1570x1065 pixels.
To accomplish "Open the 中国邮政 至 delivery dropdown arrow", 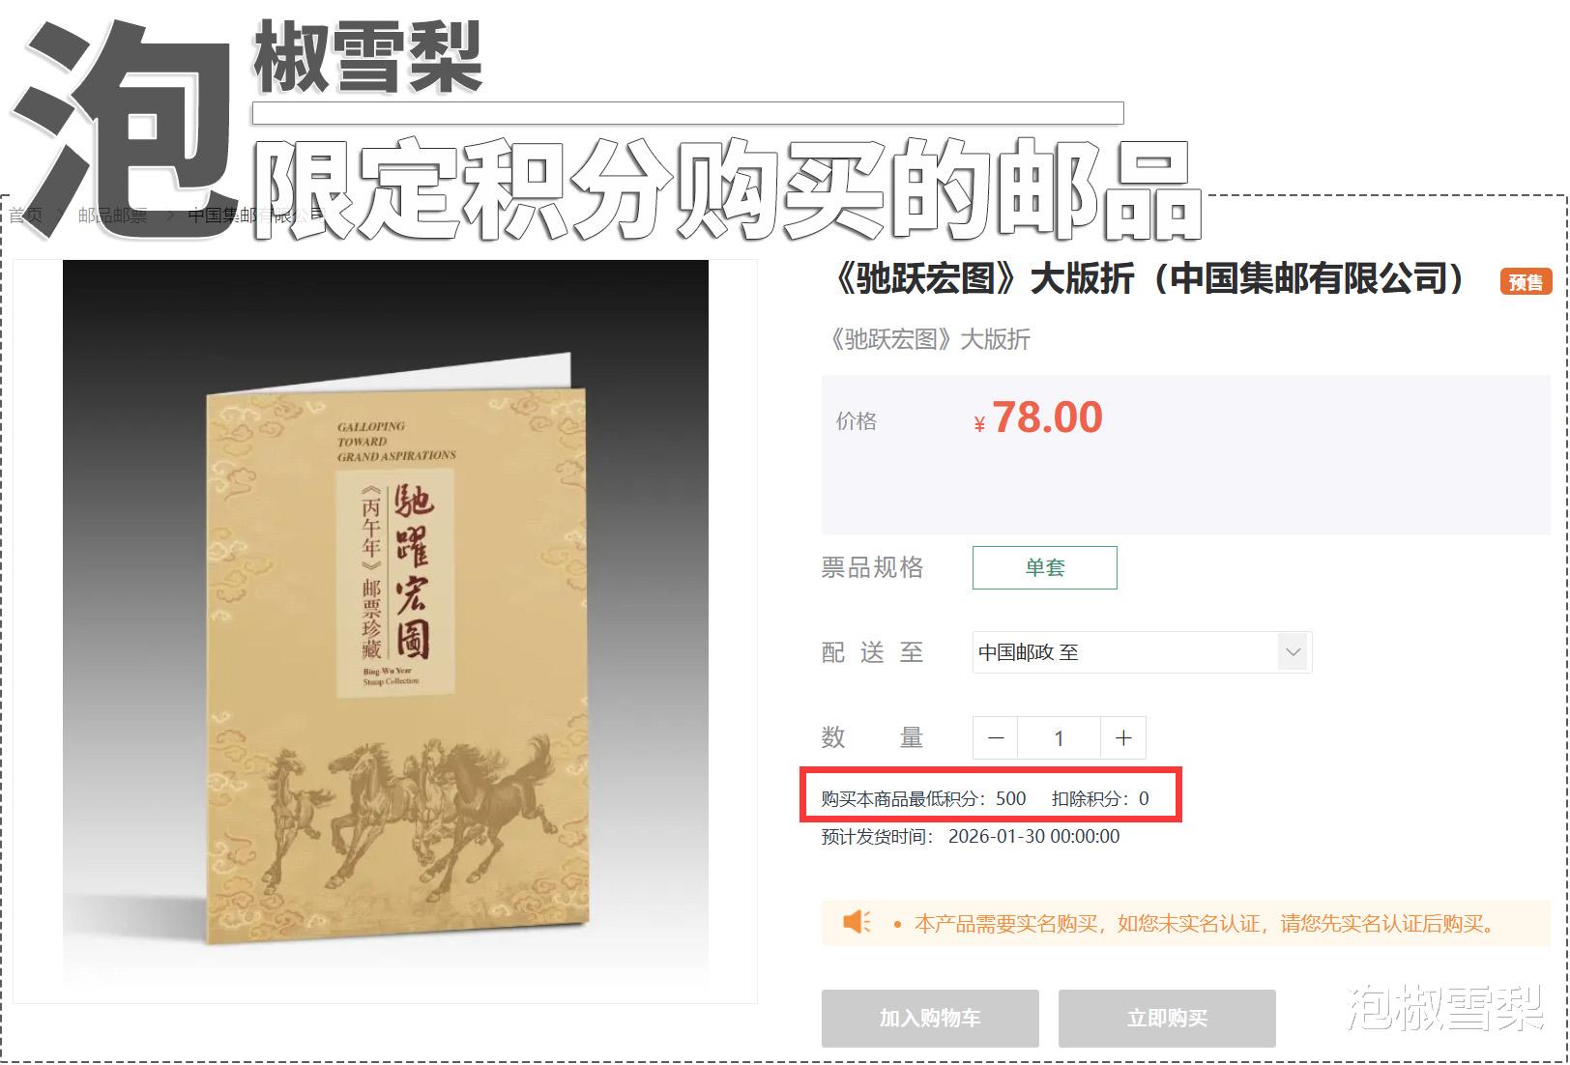I will 1294,652.
